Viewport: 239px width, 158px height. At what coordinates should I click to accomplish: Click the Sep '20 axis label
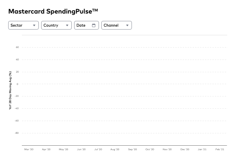pyautogui.click(x=132, y=149)
